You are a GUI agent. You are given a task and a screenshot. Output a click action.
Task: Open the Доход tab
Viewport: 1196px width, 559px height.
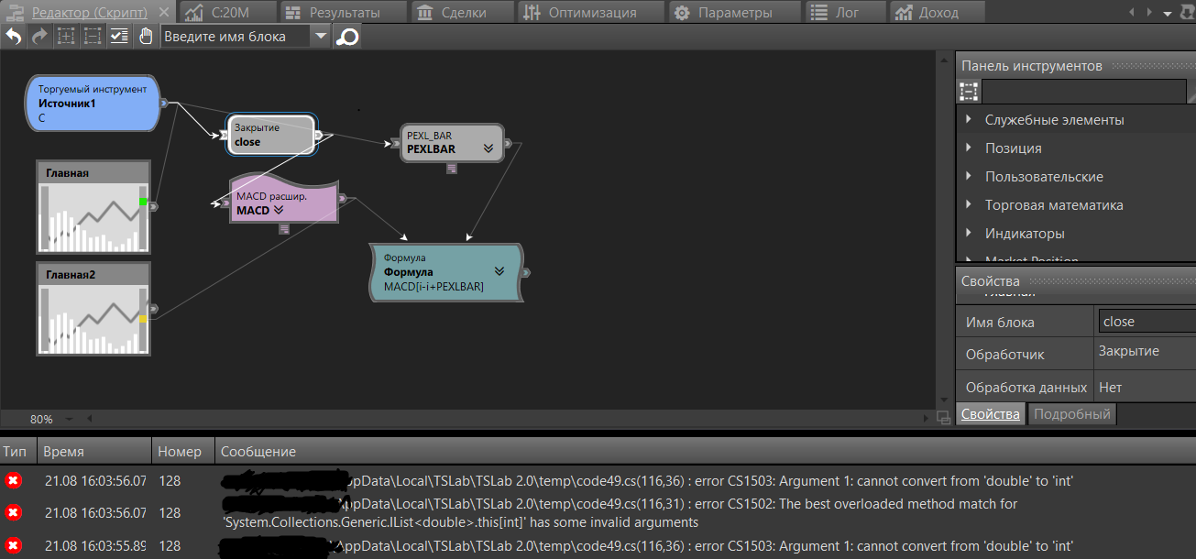937,12
